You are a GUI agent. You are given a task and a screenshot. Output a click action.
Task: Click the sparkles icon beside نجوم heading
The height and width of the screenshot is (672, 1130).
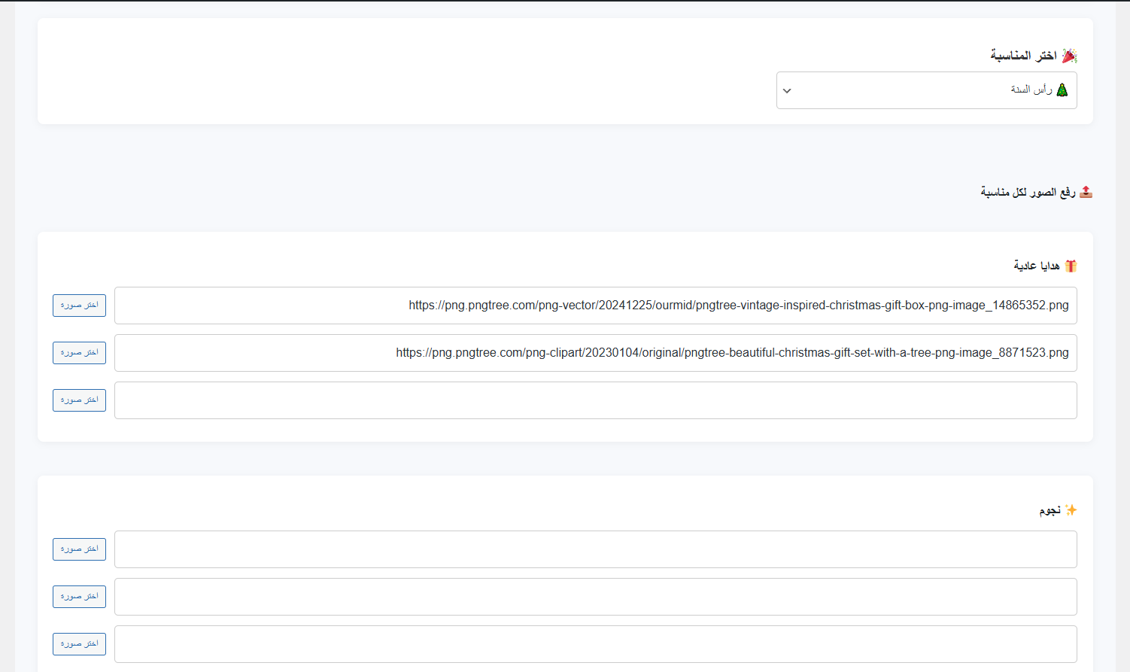(1071, 510)
